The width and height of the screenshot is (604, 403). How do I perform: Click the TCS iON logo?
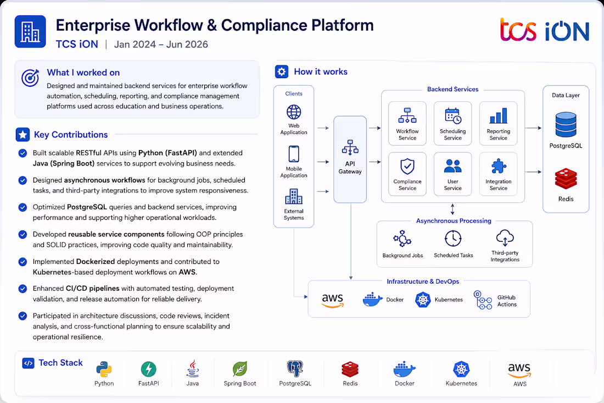coord(545,30)
